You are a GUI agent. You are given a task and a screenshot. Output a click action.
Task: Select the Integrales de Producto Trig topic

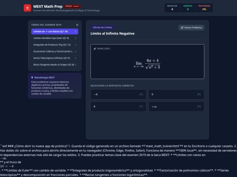coord(55,45)
